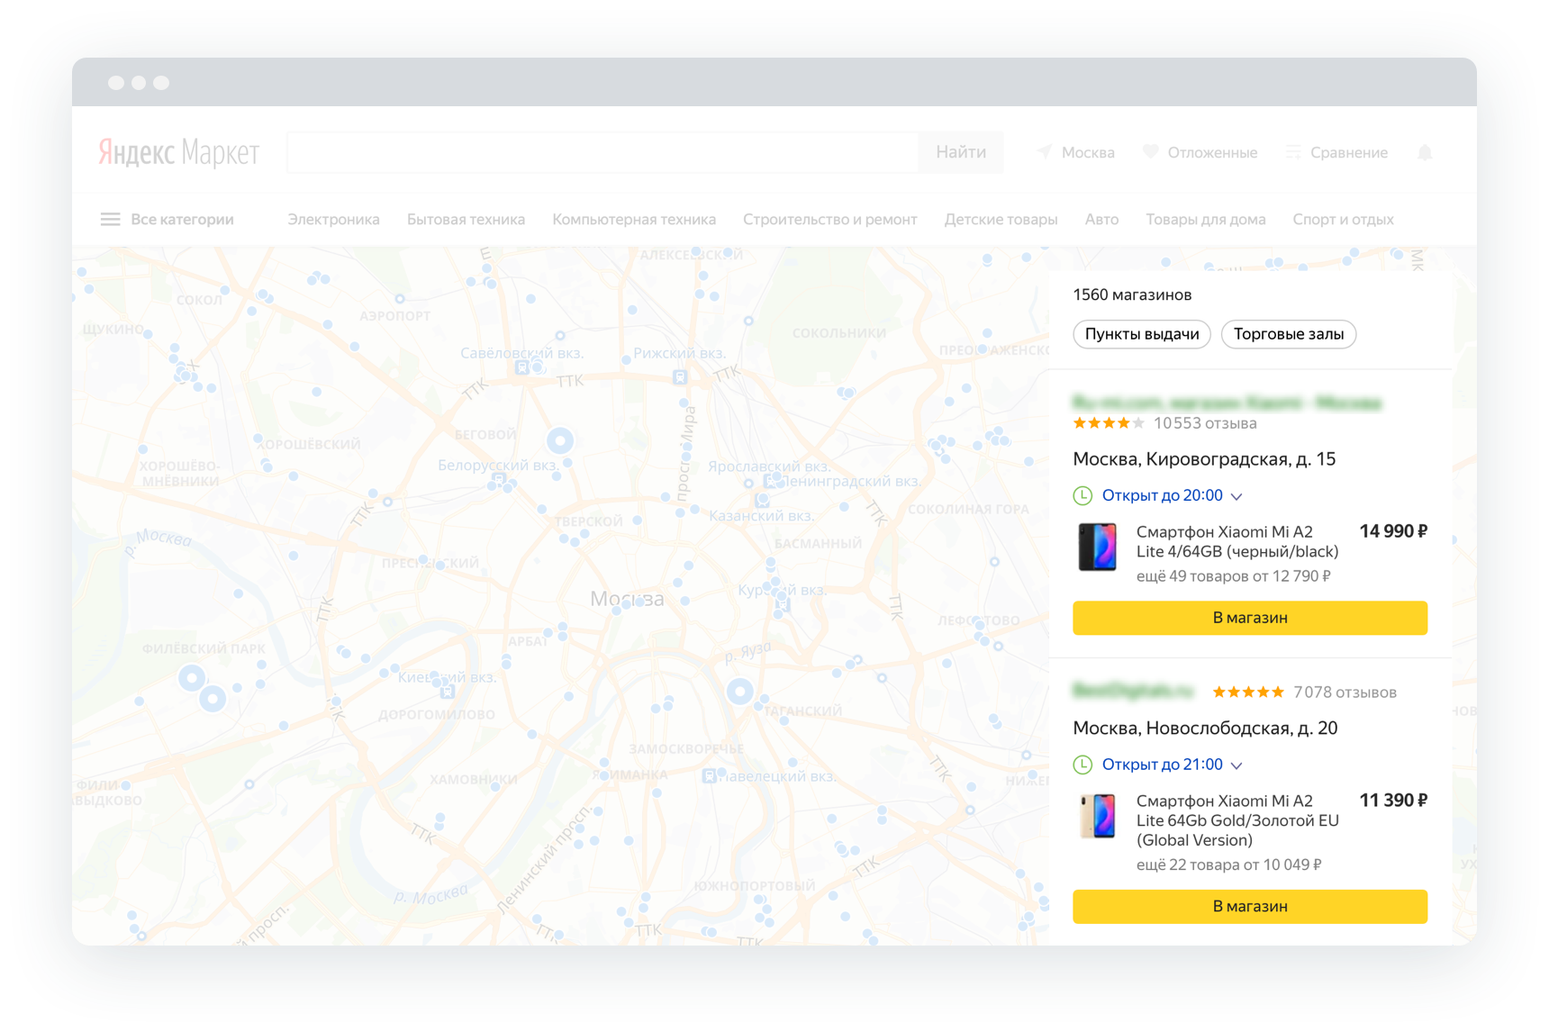
Task: Click the 11 390 ₽ price
Action: pos(1393,801)
